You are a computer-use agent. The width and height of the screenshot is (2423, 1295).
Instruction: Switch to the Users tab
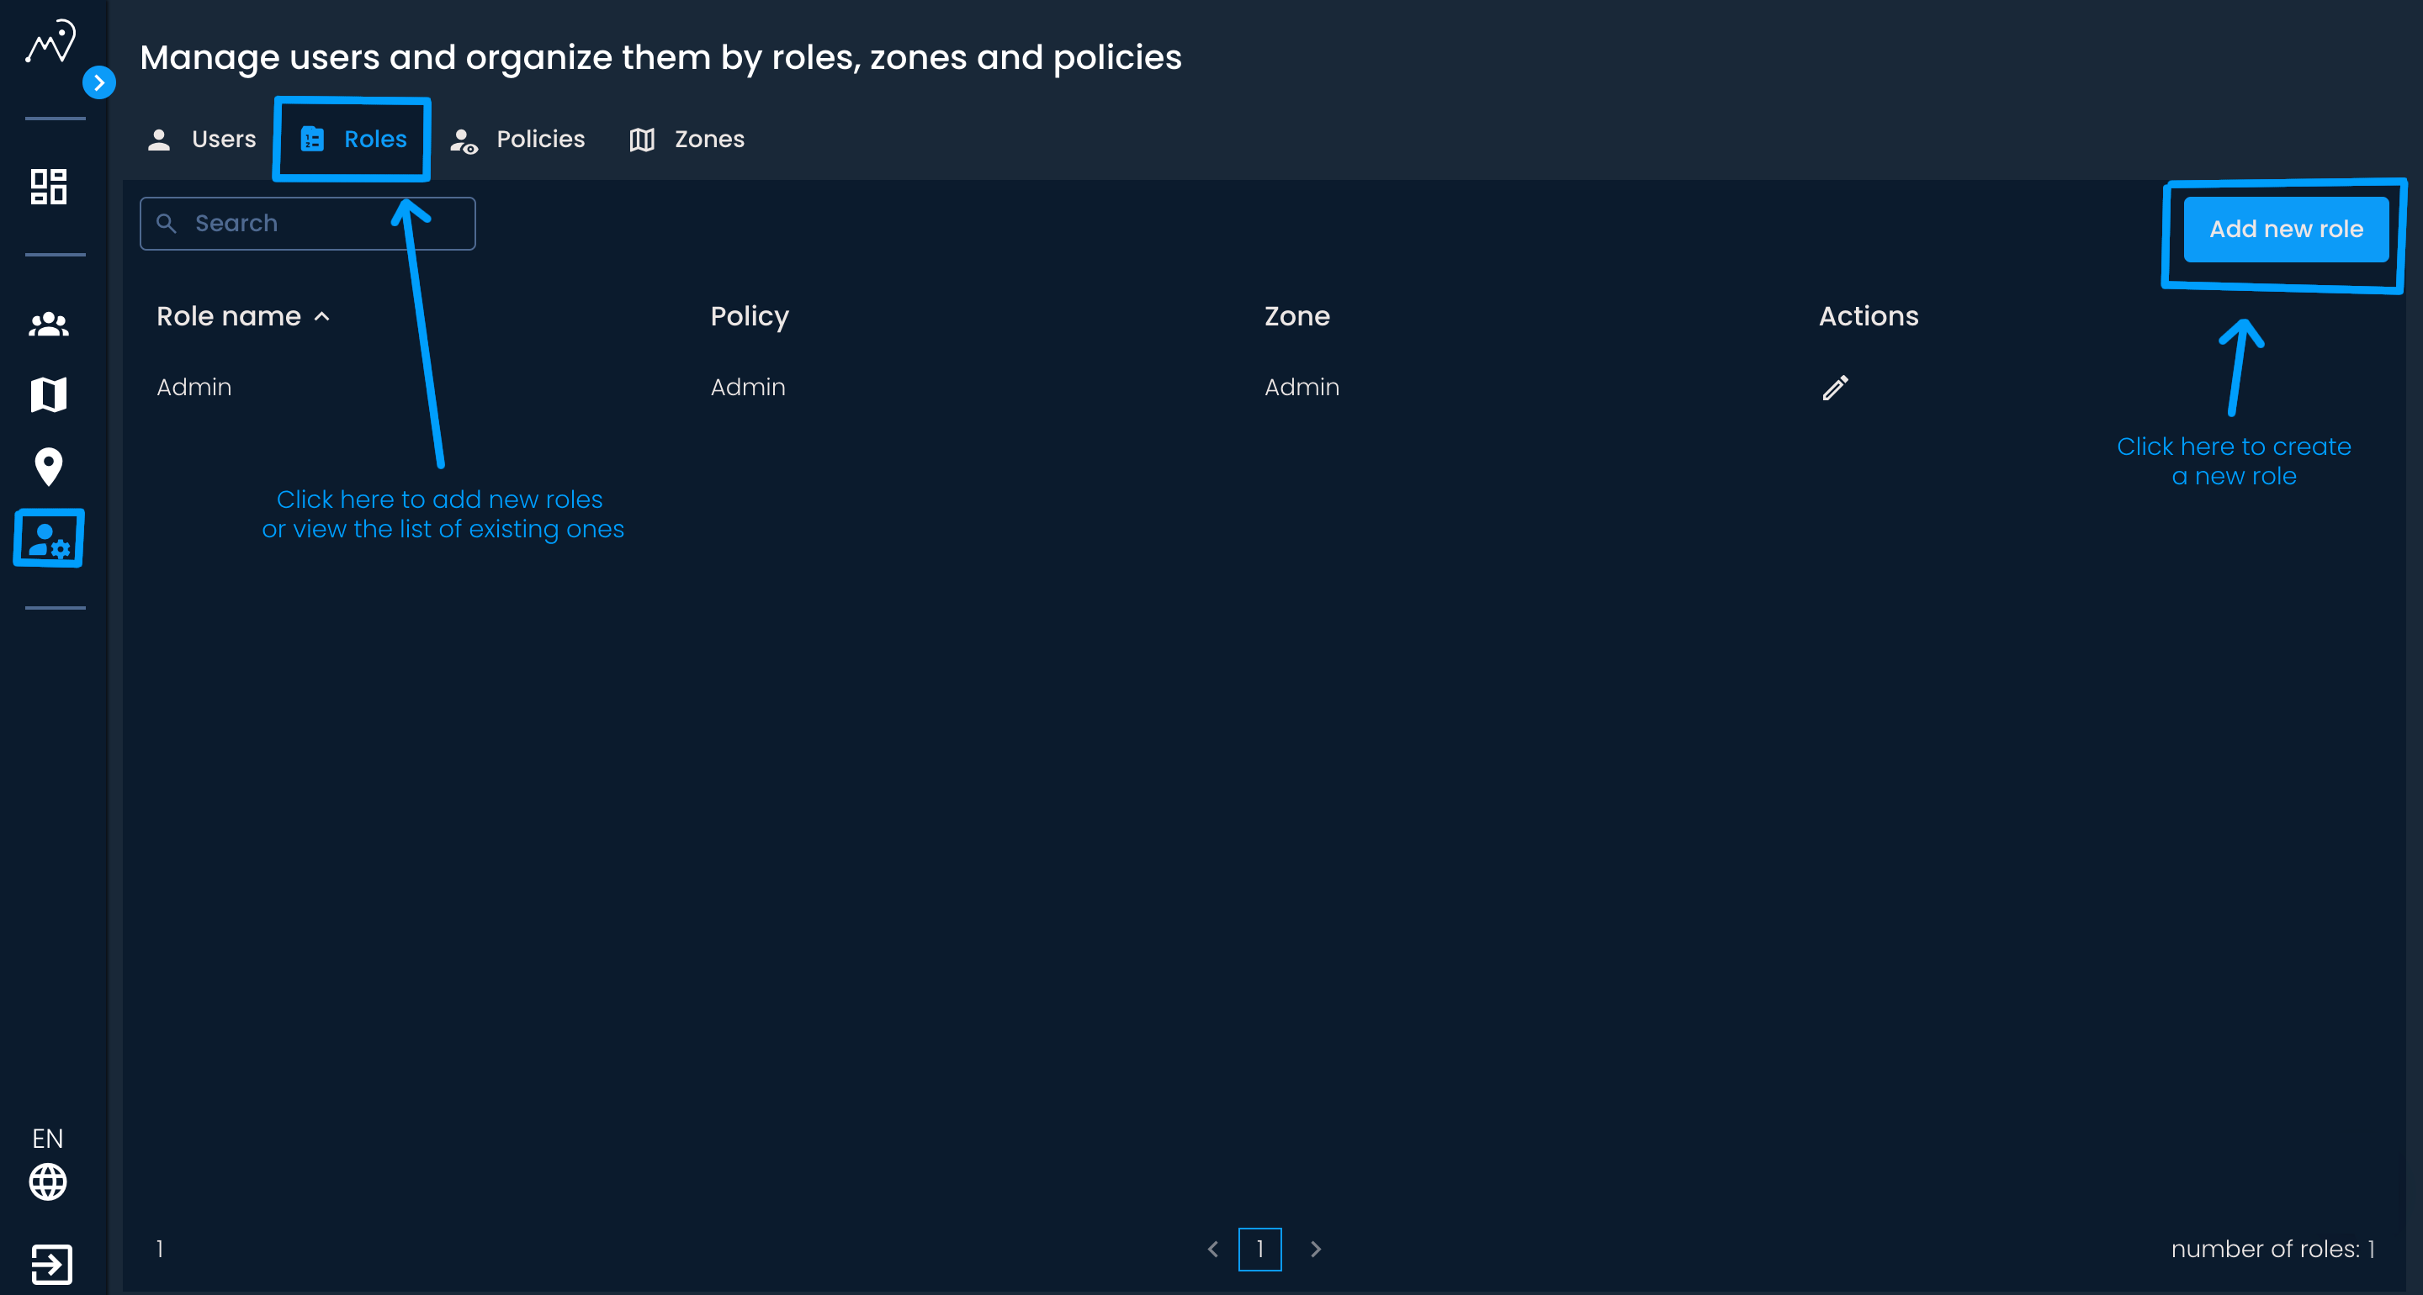(202, 140)
